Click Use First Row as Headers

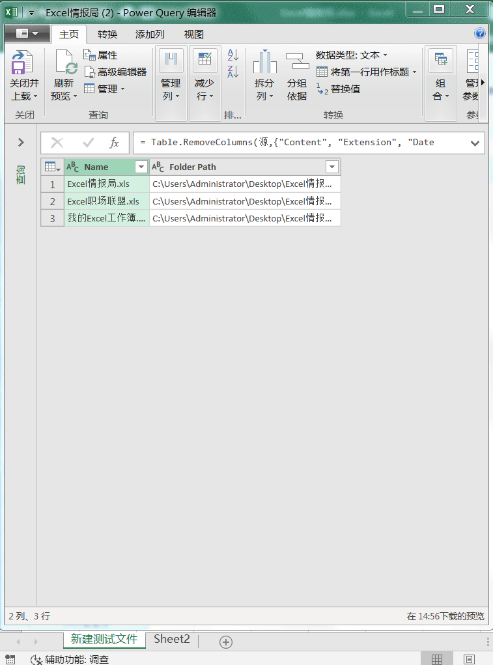click(x=363, y=72)
